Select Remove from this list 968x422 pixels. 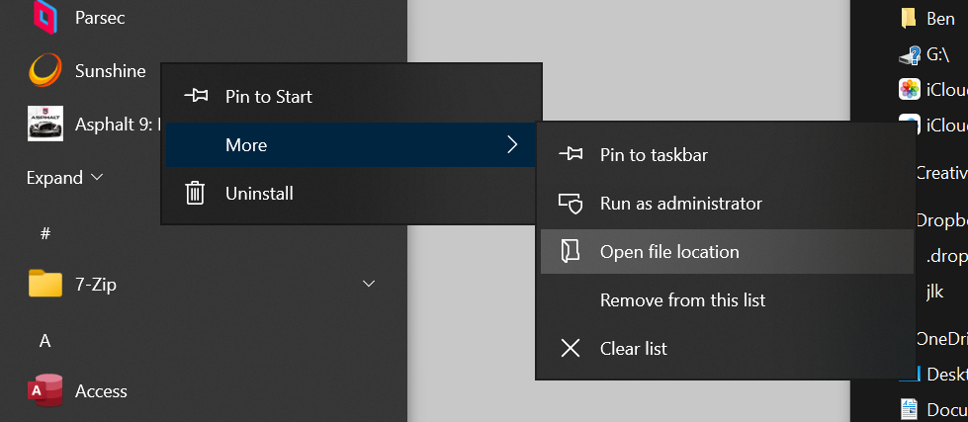682,299
